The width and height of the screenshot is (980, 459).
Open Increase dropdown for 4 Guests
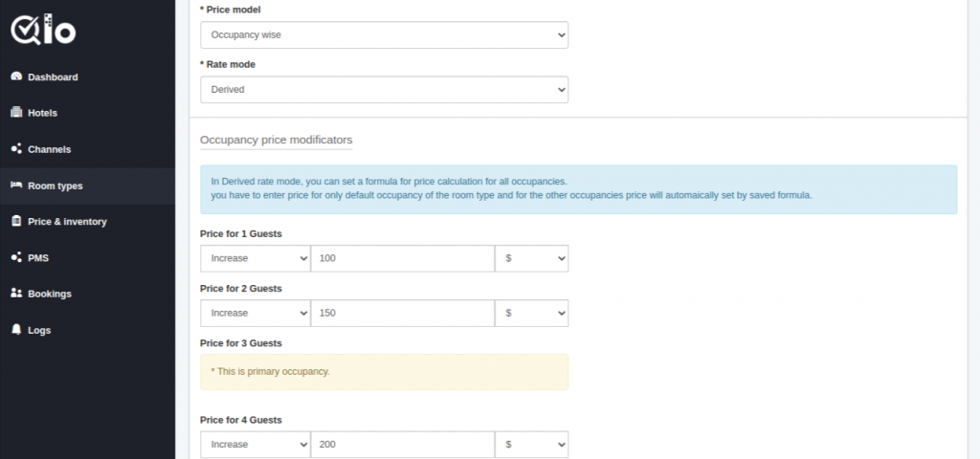point(255,444)
